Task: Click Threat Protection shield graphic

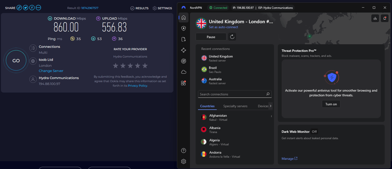Action: click(x=331, y=78)
